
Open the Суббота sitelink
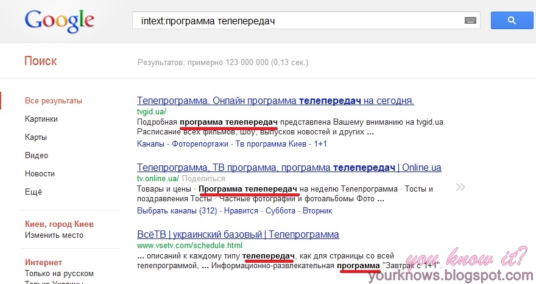pos(280,210)
